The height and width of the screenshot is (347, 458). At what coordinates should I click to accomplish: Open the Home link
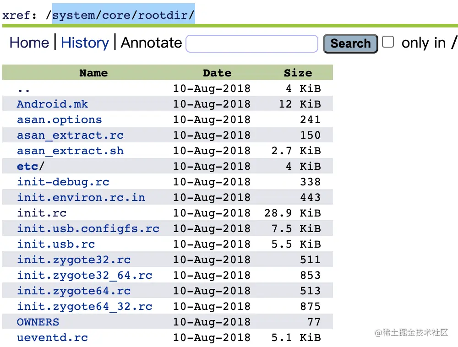[29, 43]
